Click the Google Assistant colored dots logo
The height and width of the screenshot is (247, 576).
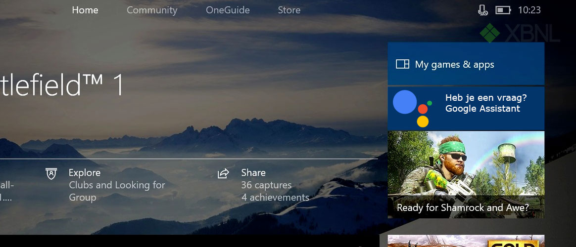pos(412,109)
